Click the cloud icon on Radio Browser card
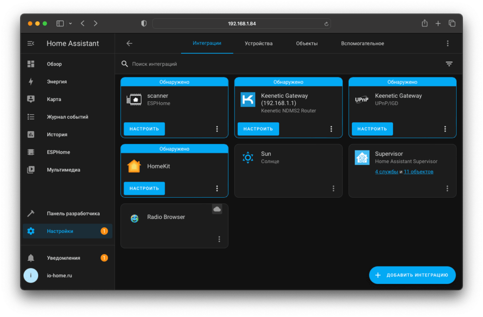This screenshot has height=317, width=483. [217, 209]
